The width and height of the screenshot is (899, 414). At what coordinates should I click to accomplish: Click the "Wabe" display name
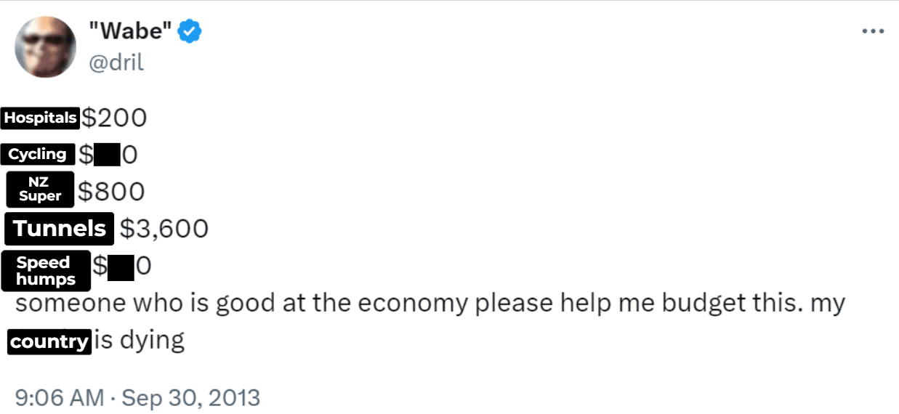[x=129, y=32]
